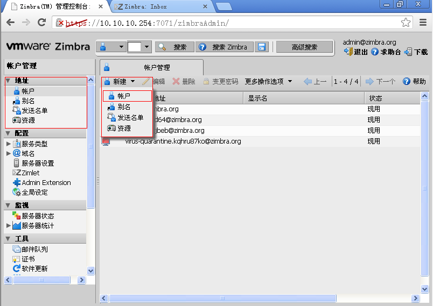This screenshot has width=433, height=306.
Task: Collapse the 配置 section
Action: click(x=8, y=133)
